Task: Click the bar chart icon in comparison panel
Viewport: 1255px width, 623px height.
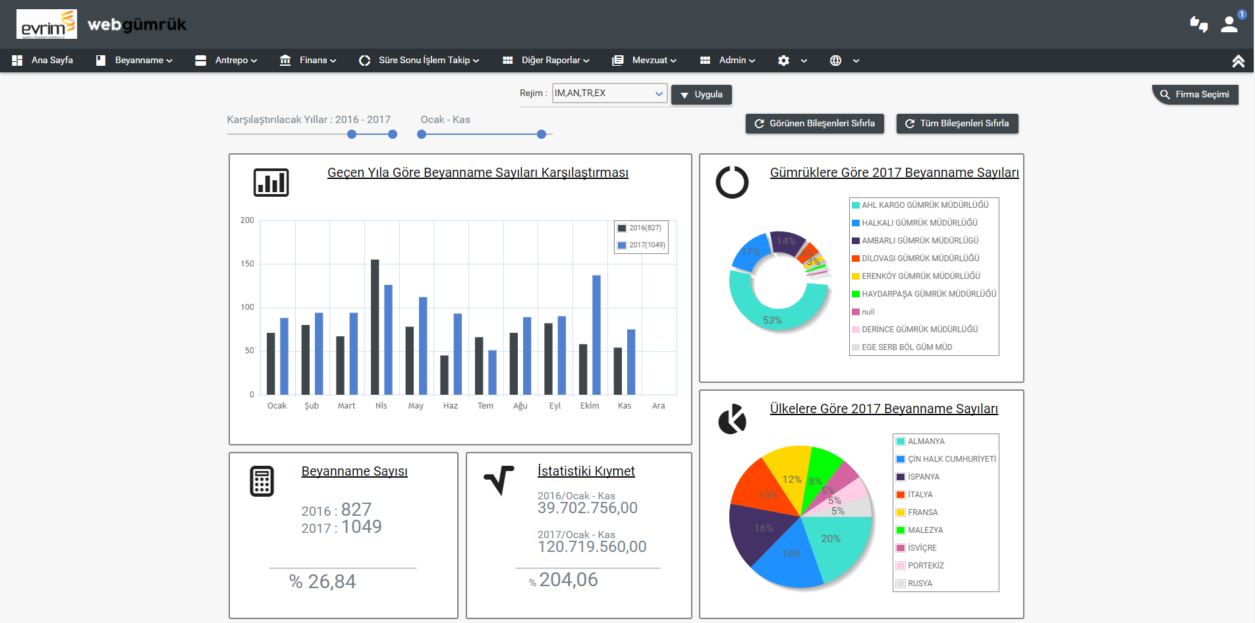Action: tap(271, 182)
